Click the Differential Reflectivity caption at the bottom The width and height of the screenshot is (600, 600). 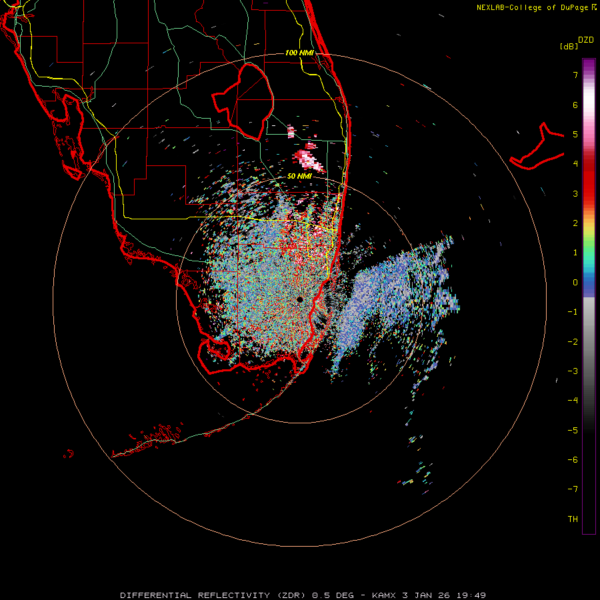click(x=303, y=595)
